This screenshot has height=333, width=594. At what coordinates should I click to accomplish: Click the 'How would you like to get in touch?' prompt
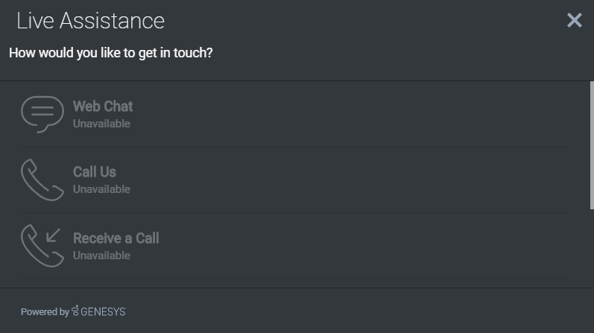click(x=110, y=54)
